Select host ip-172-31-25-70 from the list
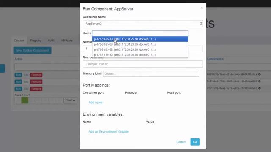 140,39
